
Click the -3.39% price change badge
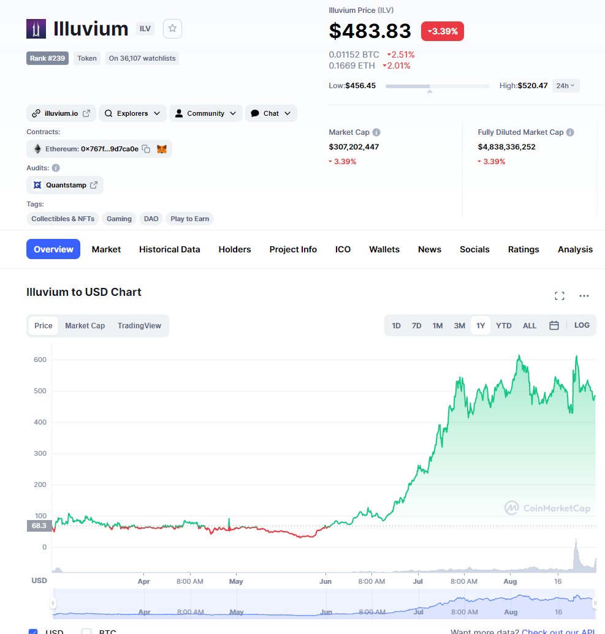tap(443, 31)
